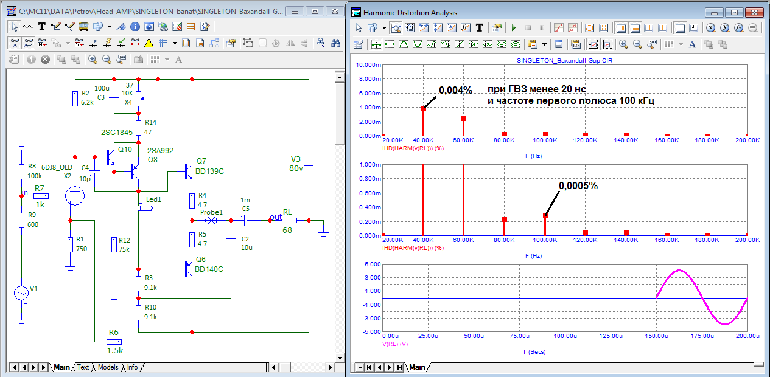The image size is (770, 377).
Task: Toggle the grid display in schematic toolbar
Action: [x=163, y=43]
